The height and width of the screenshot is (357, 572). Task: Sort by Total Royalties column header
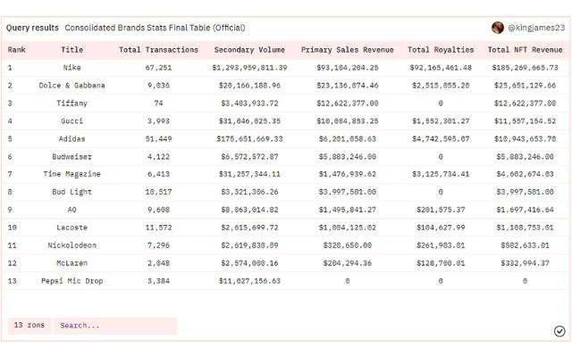click(x=441, y=50)
